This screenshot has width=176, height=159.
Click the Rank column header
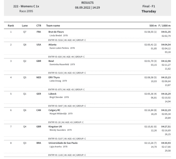[x=11, y=26]
